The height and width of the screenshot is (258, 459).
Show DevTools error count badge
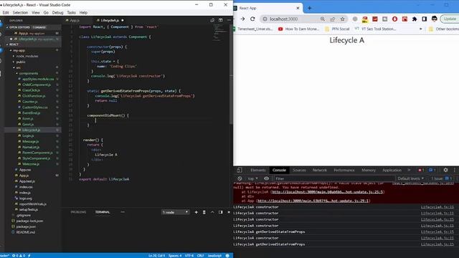point(421,170)
